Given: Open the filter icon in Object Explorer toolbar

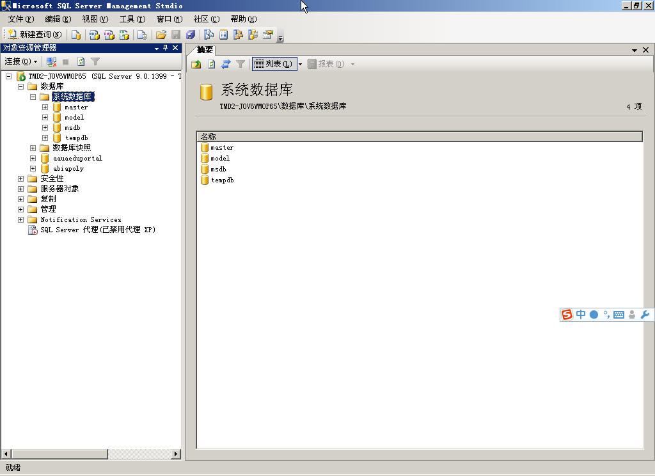Looking at the screenshot, I should pos(96,61).
